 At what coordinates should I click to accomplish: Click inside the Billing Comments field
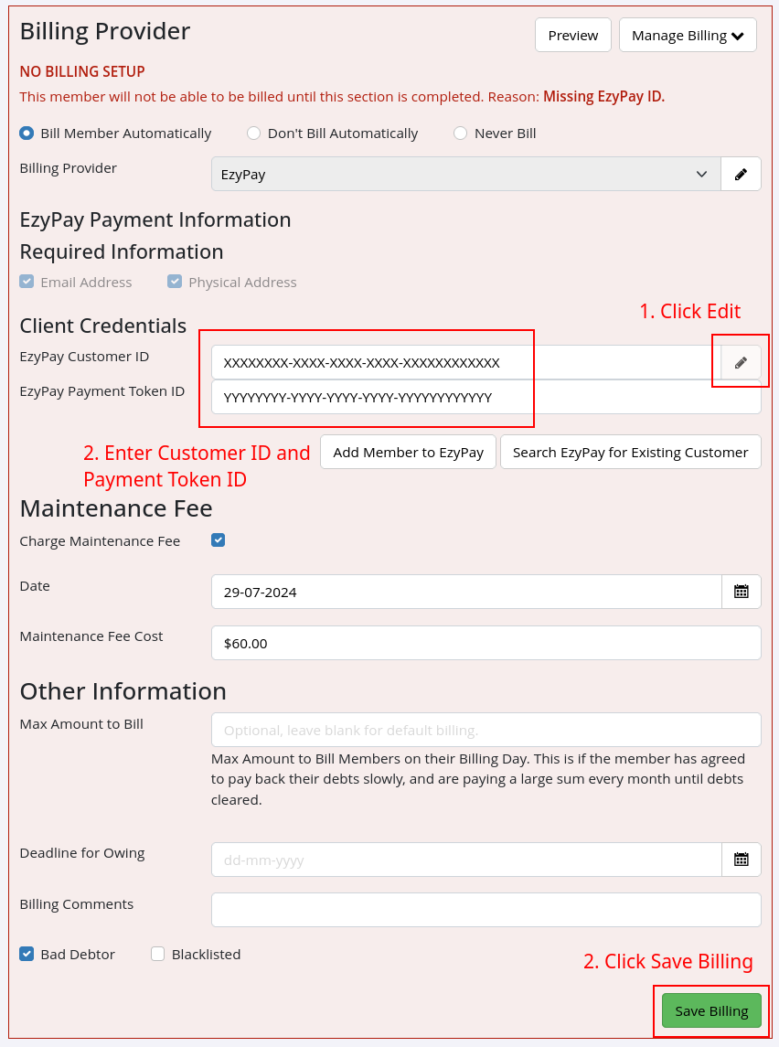point(486,909)
